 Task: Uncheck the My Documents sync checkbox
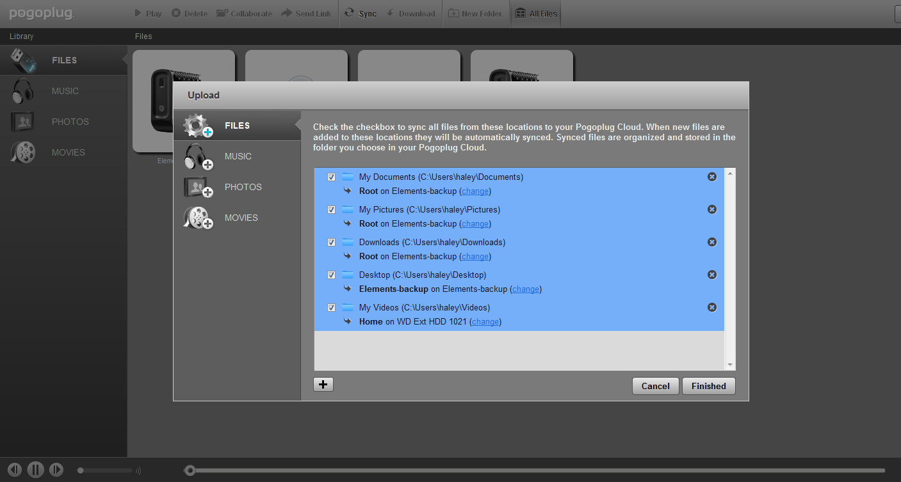click(331, 177)
